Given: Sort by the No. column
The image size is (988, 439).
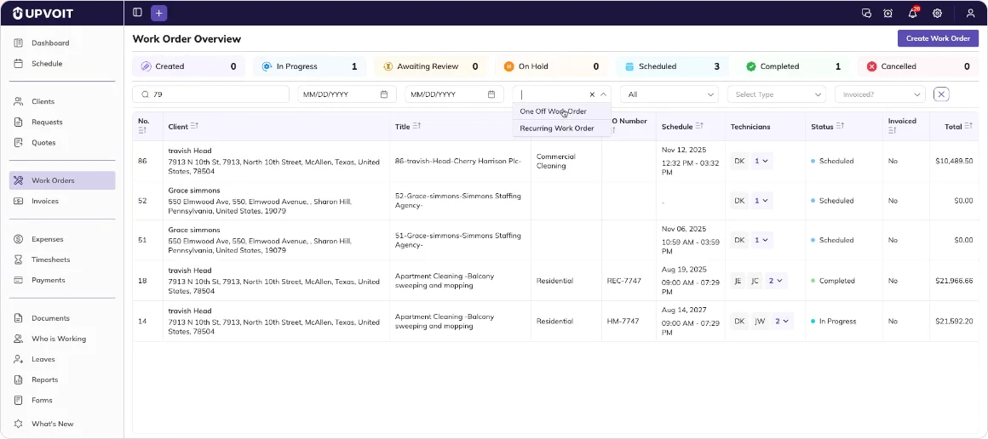Looking at the screenshot, I should coord(142,130).
